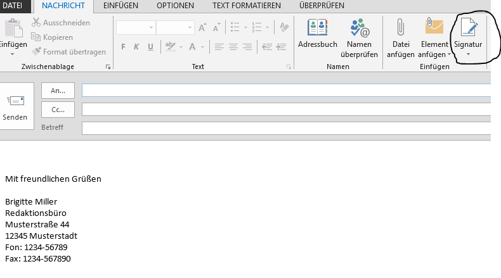
Task: Click the Kopieren button
Action: click(x=52, y=37)
